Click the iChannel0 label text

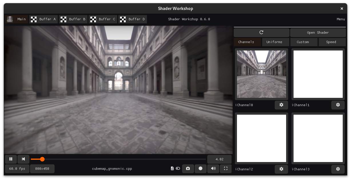[x=244, y=105]
